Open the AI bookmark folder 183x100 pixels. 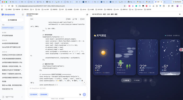(32, 9)
